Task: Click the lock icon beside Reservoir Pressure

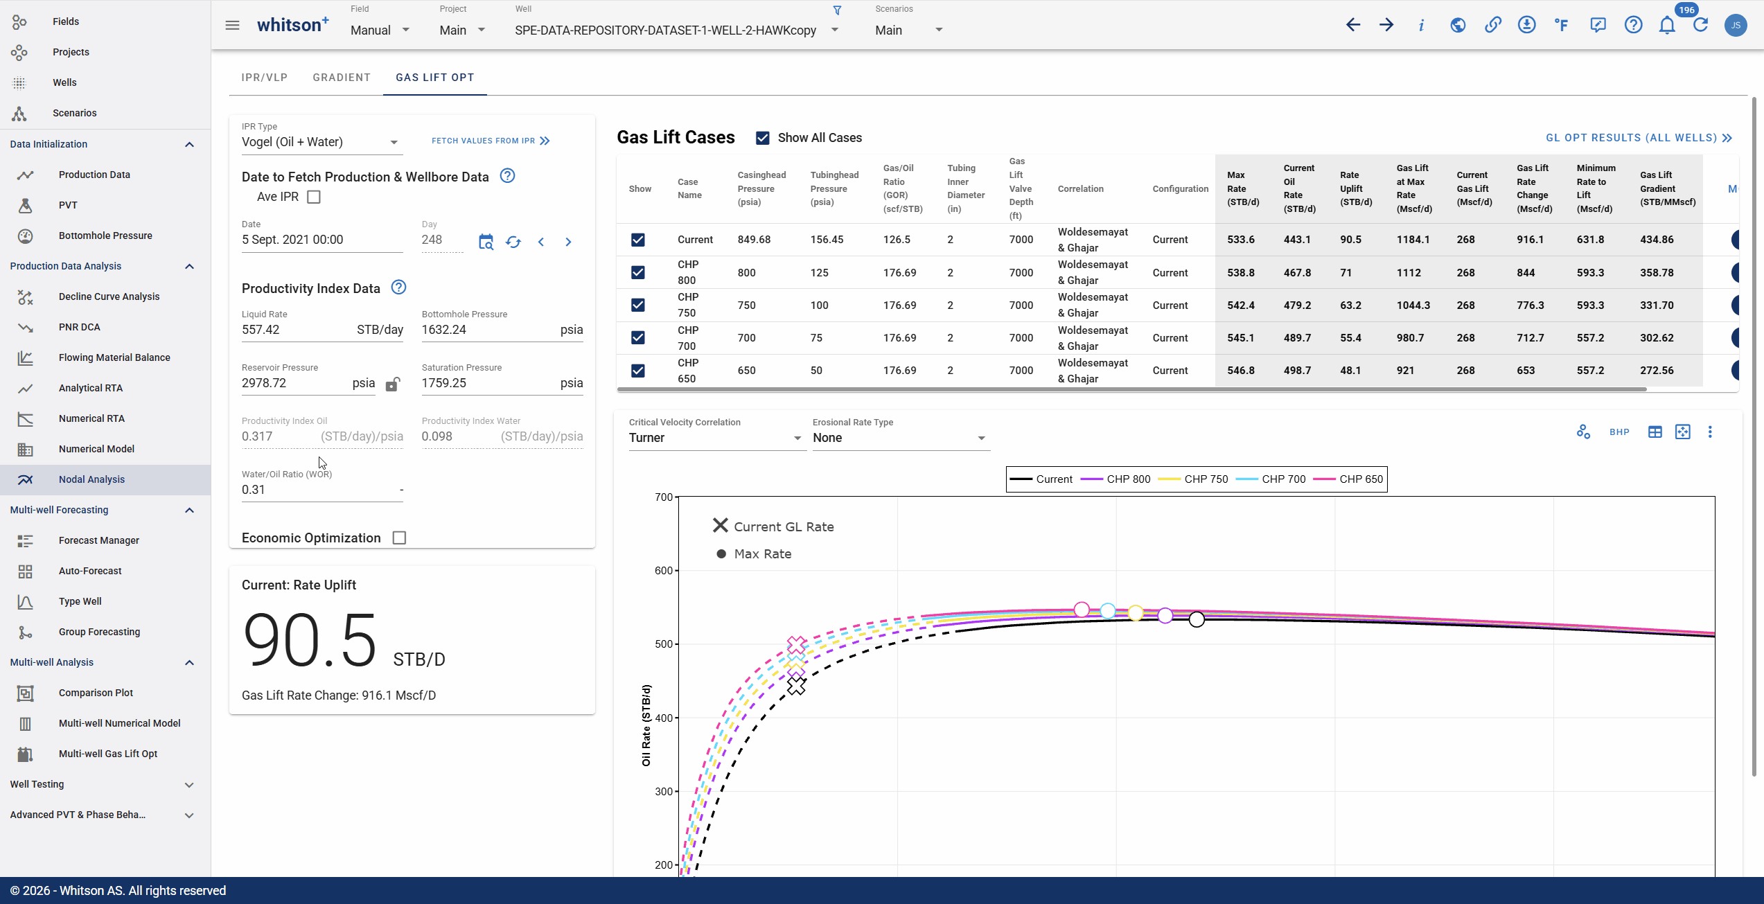Action: tap(392, 384)
